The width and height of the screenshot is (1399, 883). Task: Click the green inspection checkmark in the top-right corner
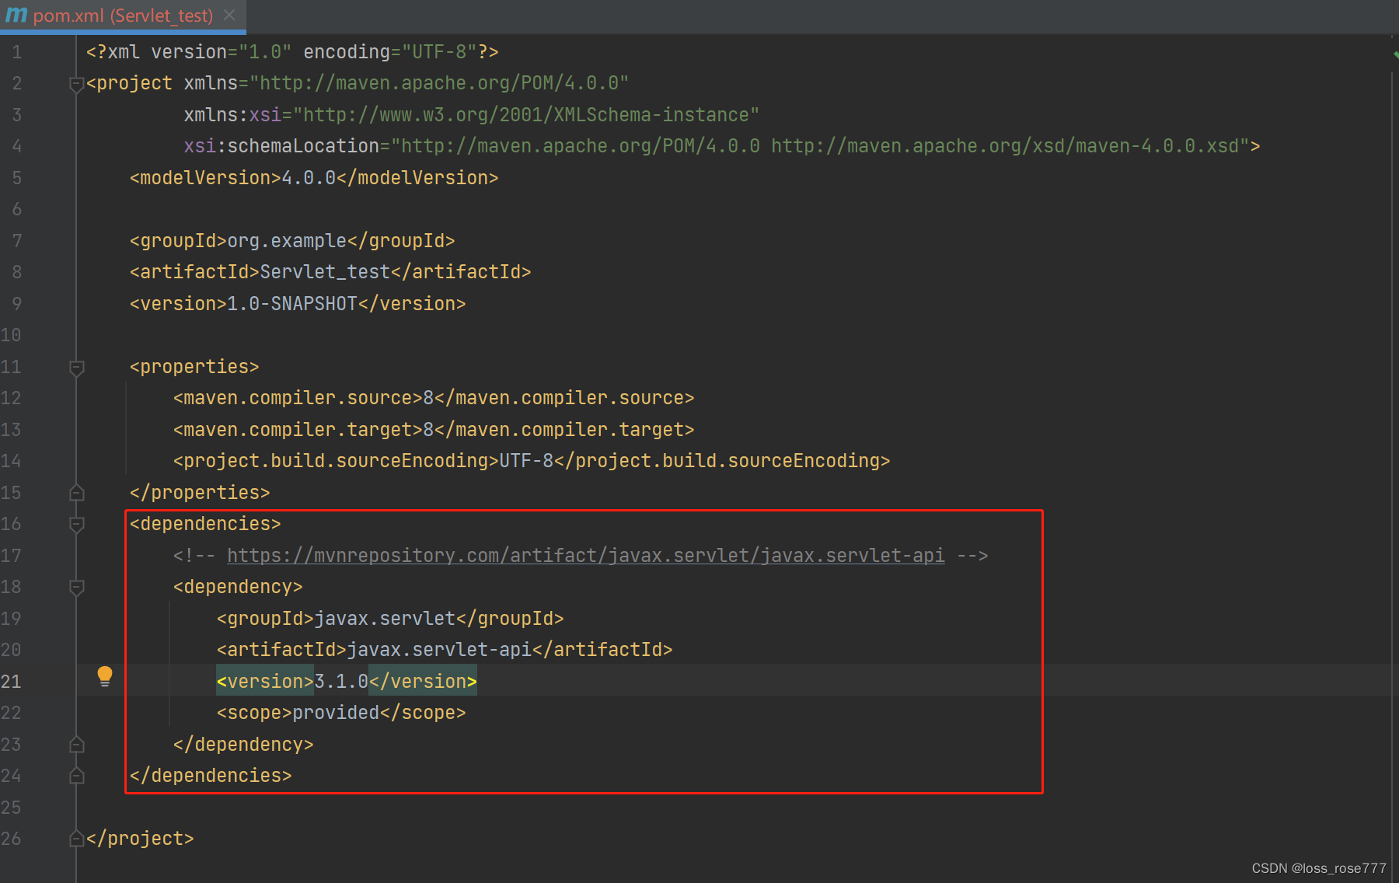click(1394, 54)
